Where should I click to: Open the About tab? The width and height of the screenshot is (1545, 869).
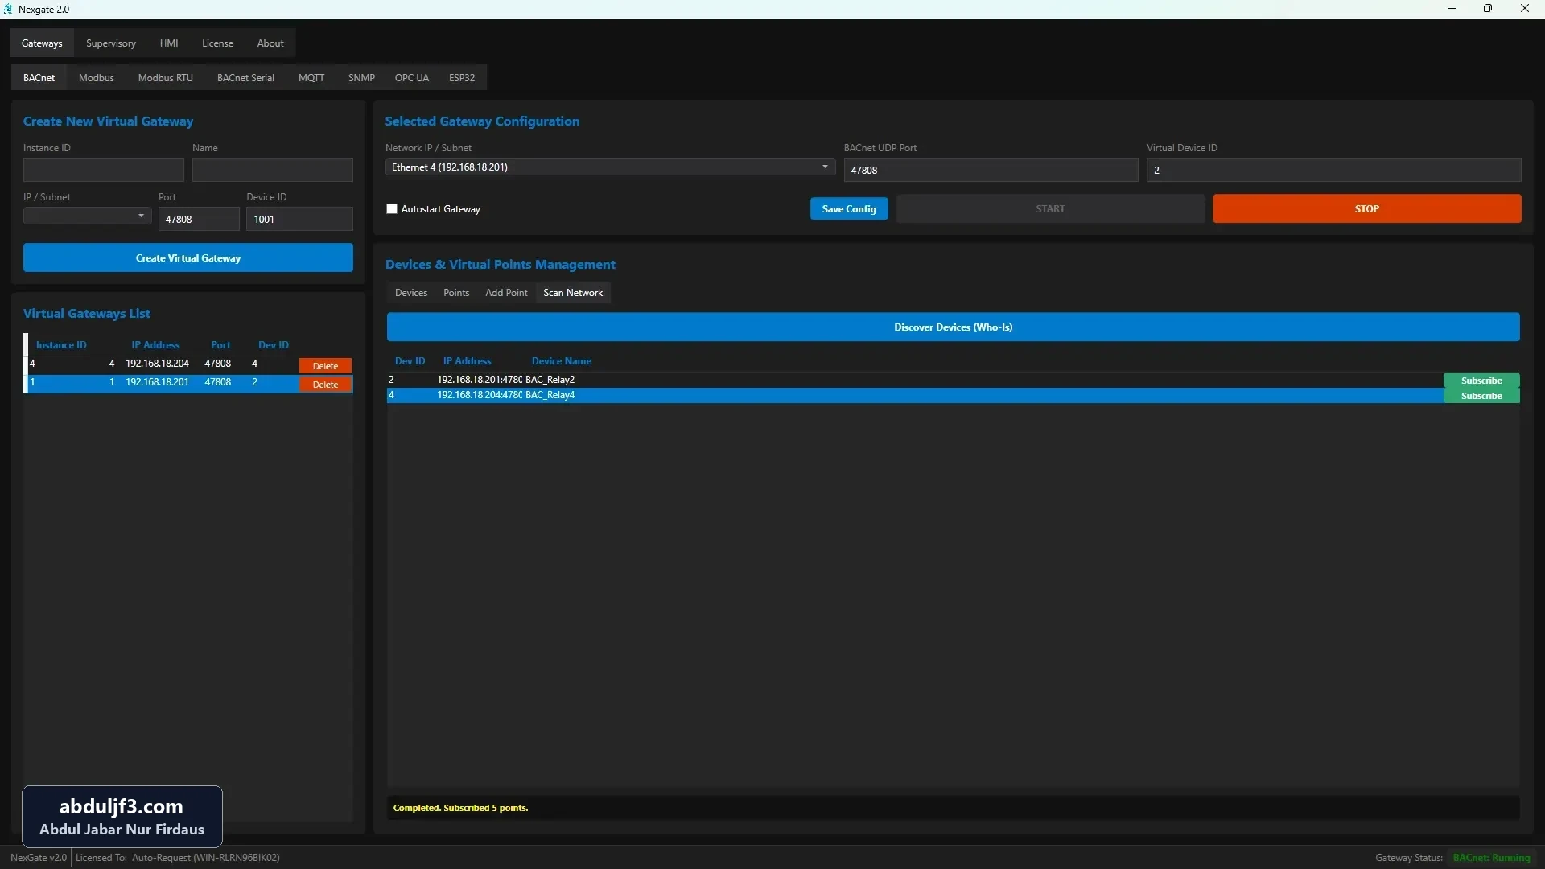click(x=270, y=43)
